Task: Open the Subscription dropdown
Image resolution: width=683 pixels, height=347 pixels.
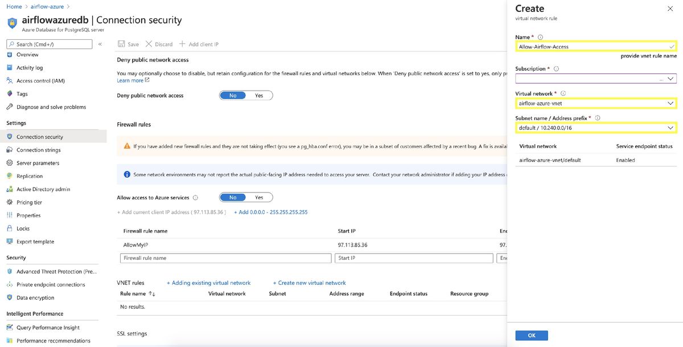Action: [x=596, y=79]
